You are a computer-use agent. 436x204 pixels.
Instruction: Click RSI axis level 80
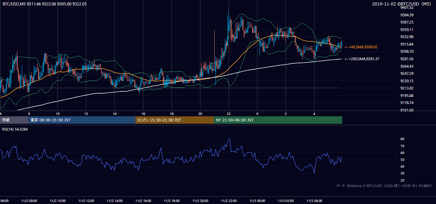point(403,139)
